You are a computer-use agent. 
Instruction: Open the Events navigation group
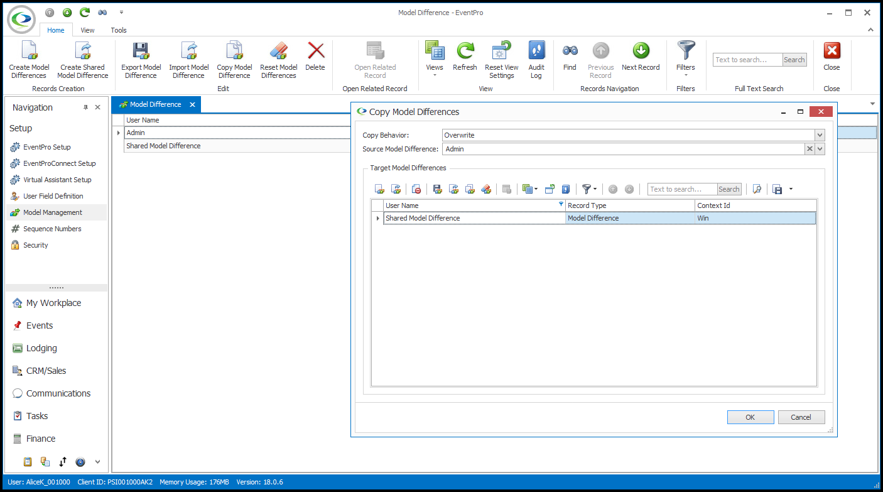40,325
